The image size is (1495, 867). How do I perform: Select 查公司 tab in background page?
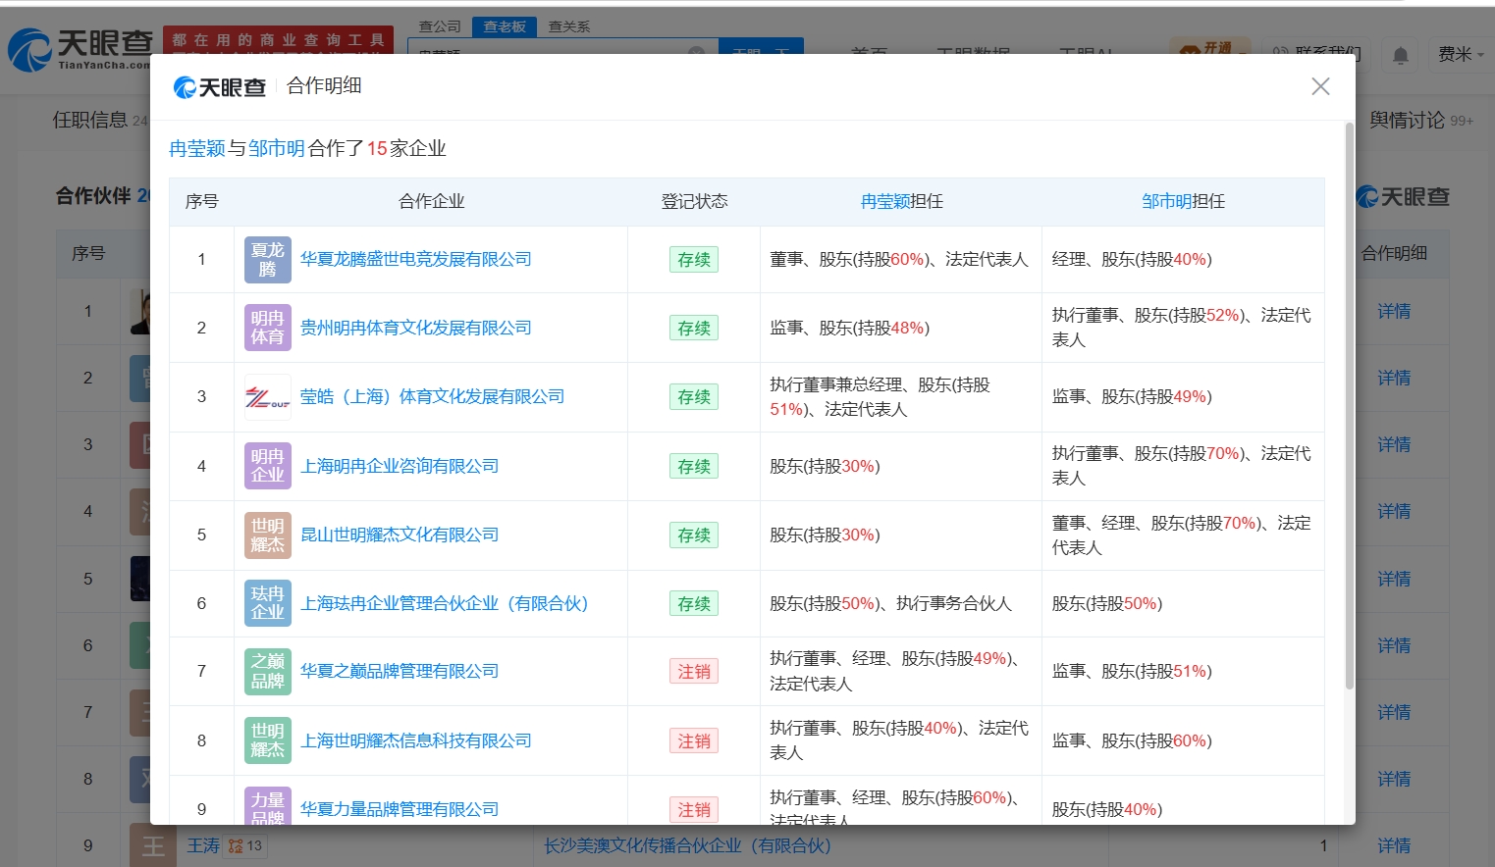pyautogui.click(x=440, y=26)
